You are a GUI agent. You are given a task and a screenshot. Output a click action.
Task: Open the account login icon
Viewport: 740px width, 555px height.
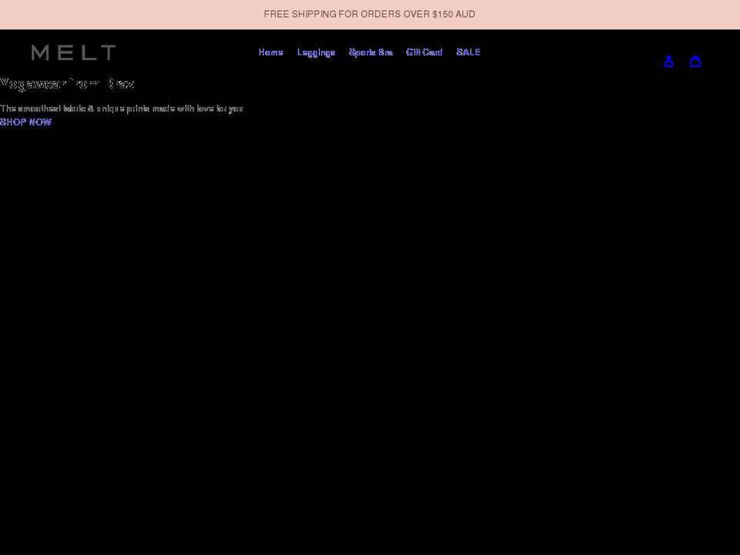pyautogui.click(x=668, y=62)
